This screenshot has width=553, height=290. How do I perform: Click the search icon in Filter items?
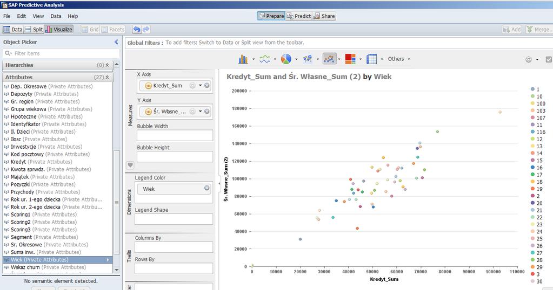pos(8,53)
